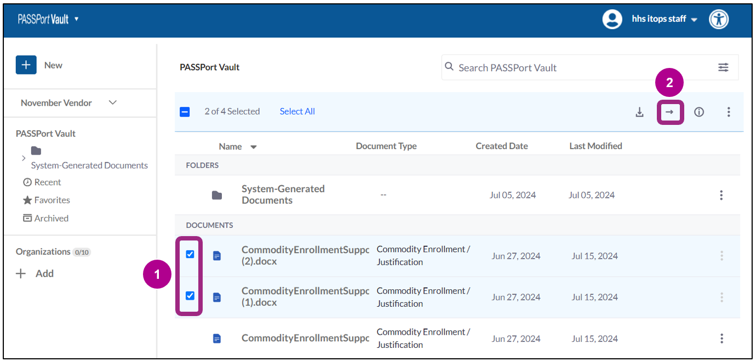The image size is (756, 361).
Task: Expand the November Vendor dropdown
Action: [x=113, y=102]
